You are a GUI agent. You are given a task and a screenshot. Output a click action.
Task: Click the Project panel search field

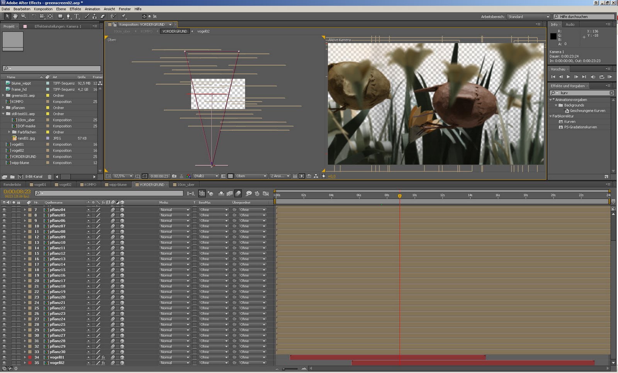pos(52,68)
